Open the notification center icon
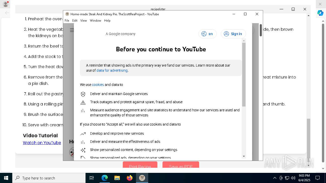326x183 pixels. tap(318, 178)
